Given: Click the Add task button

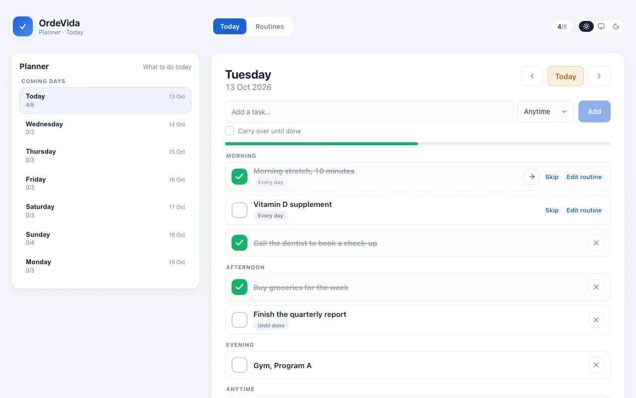Looking at the screenshot, I should coord(594,111).
